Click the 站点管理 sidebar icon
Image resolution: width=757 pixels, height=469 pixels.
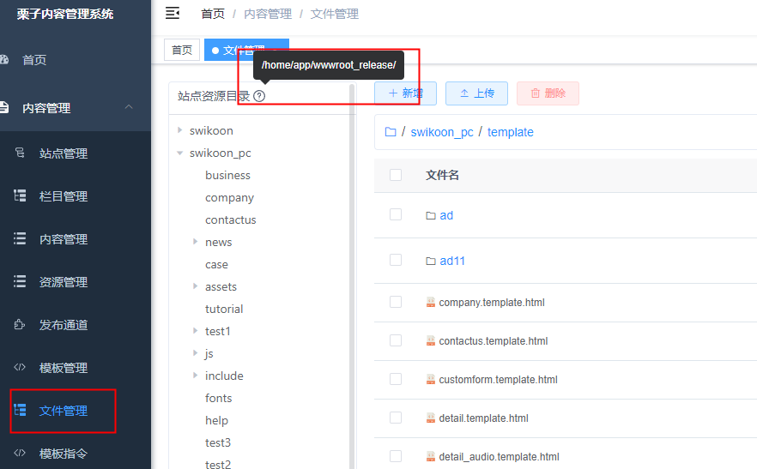click(20, 153)
